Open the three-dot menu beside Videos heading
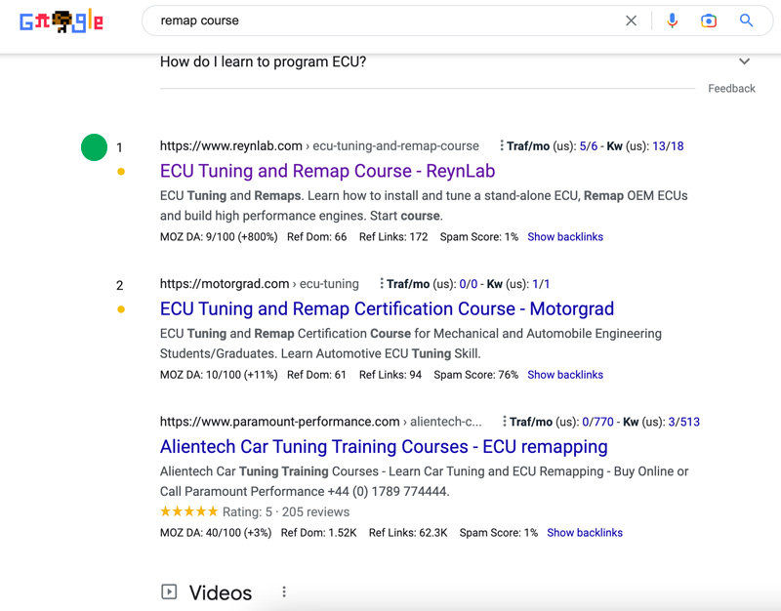781x611 pixels. [x=284, y=591]
